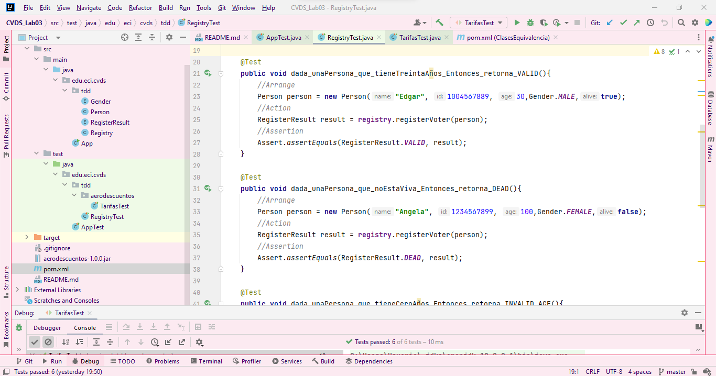Click the master branch widget in status bar

pos(672,372)
